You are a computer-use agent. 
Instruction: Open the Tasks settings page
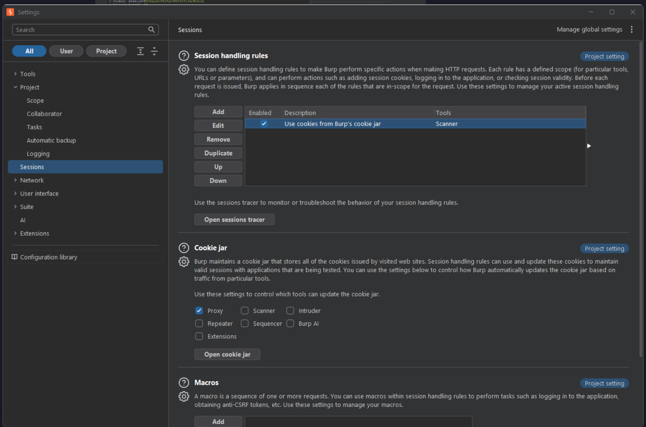34,127
